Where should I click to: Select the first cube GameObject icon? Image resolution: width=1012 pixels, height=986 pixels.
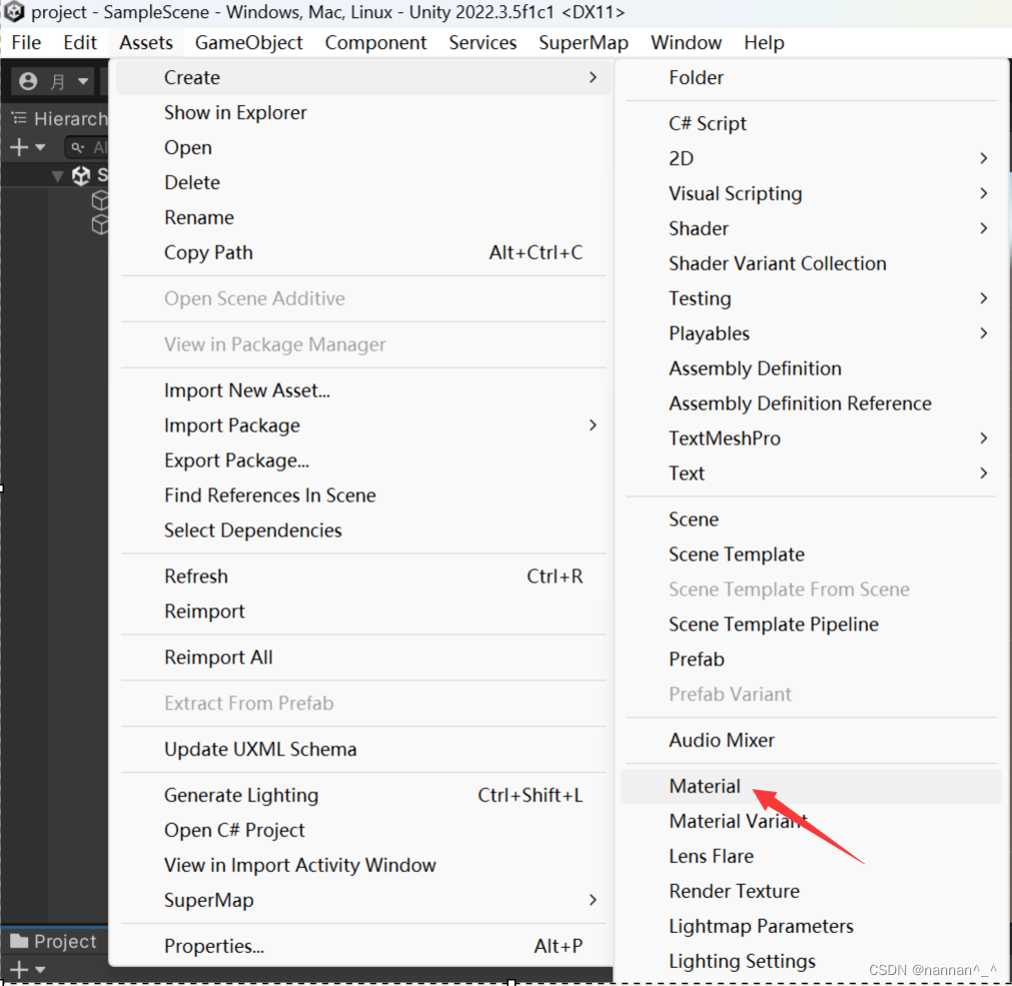coord(100,201)
